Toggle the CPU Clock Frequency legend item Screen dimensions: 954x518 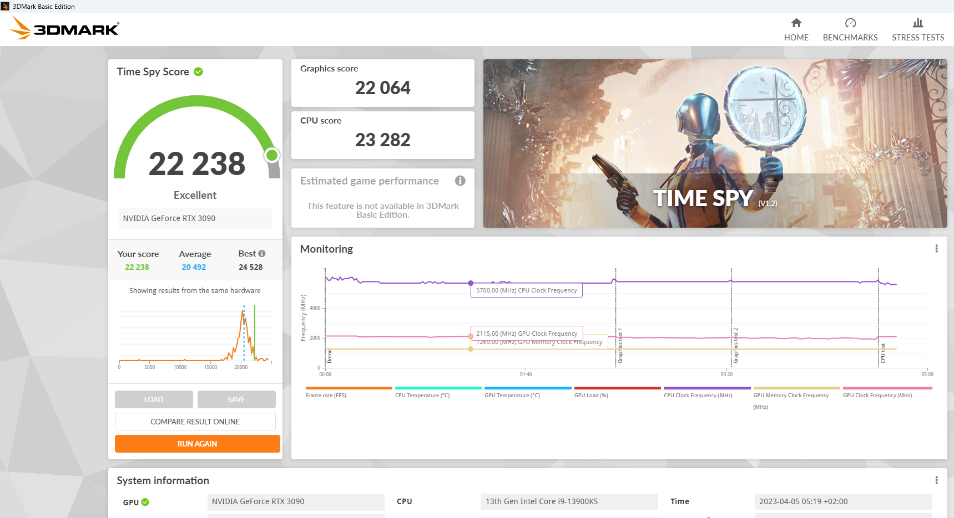click(x=707, y=392)
